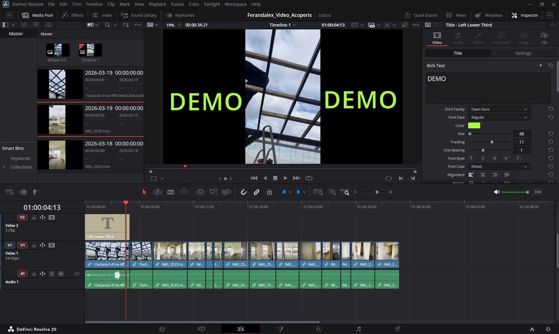
Task: Open the Mixer panel
Action: pyautogui.click(x=456, y=15)
